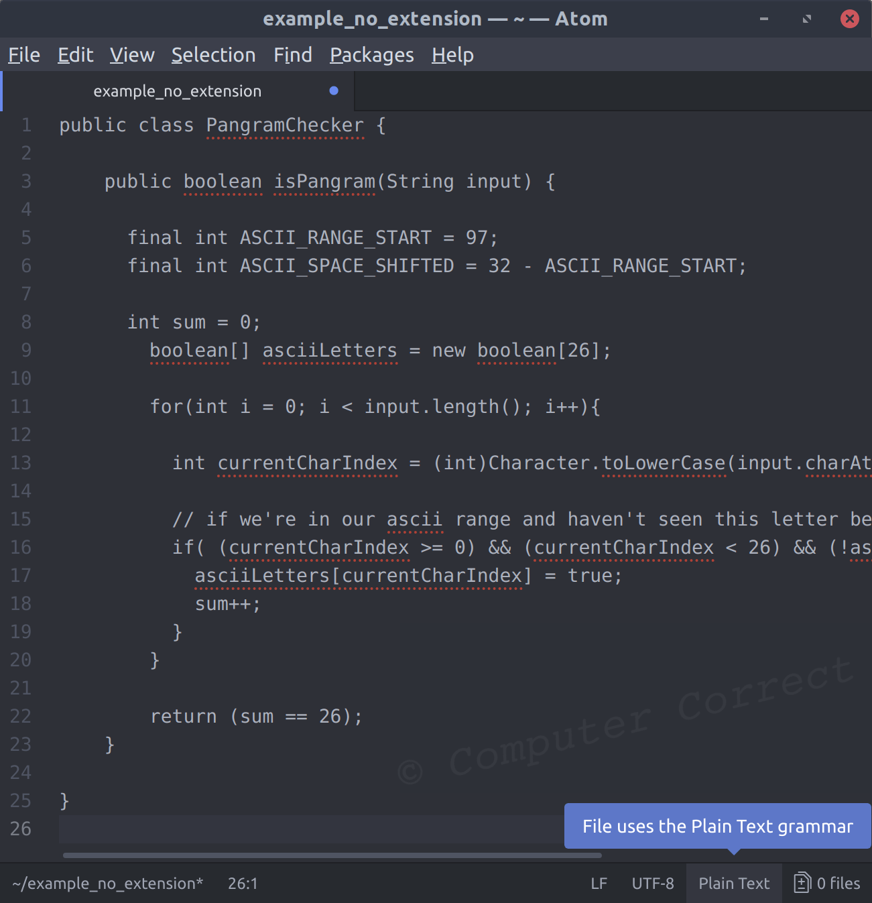
Task: Open the Help menu
Action: 452,55
